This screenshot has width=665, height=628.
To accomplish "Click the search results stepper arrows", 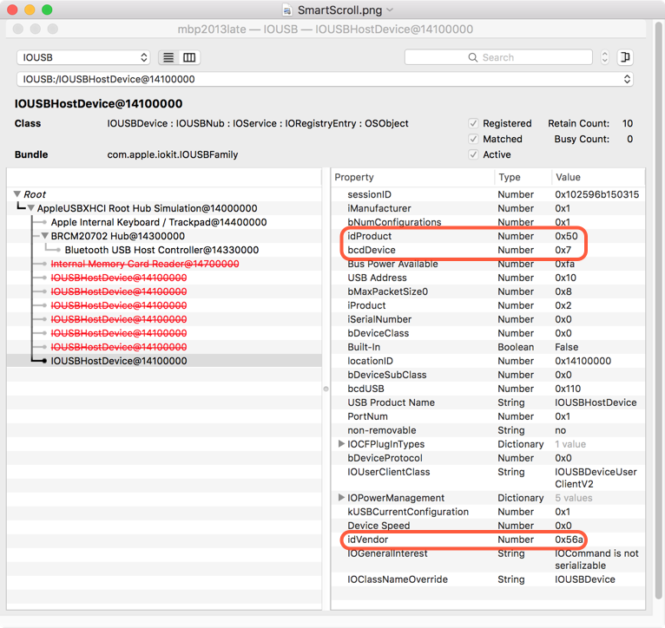I will point(605,57).
